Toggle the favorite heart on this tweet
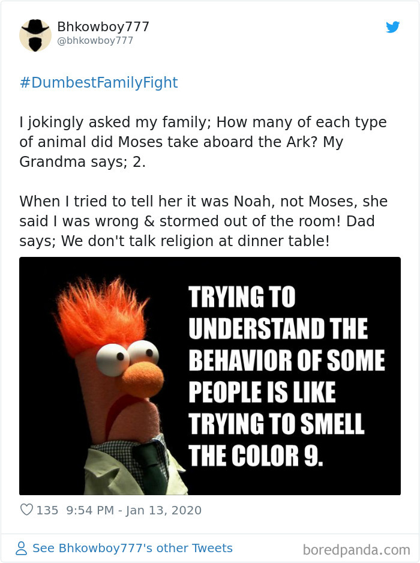 point(26,510)
